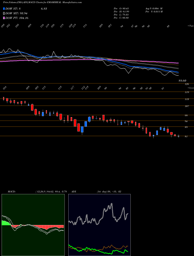Click the MACD (12,26,9) parameter values
Viewport: 194px width, 256px height.
51,191
